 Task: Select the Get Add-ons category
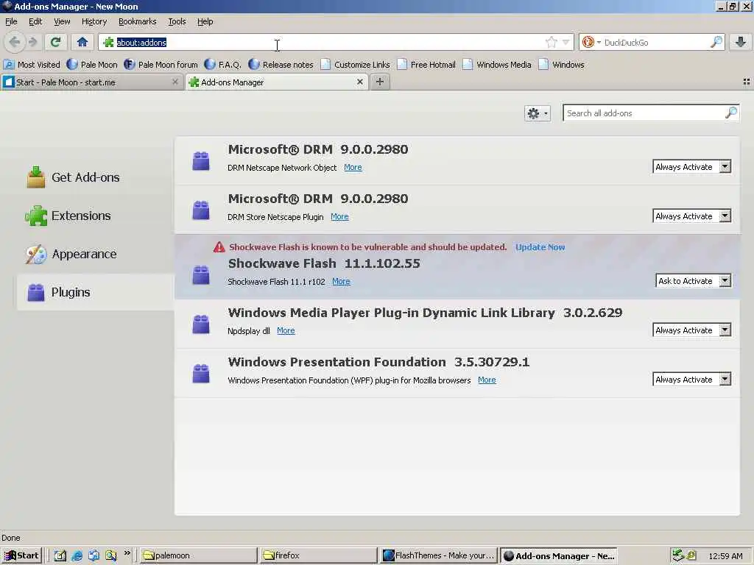point(95,177)
